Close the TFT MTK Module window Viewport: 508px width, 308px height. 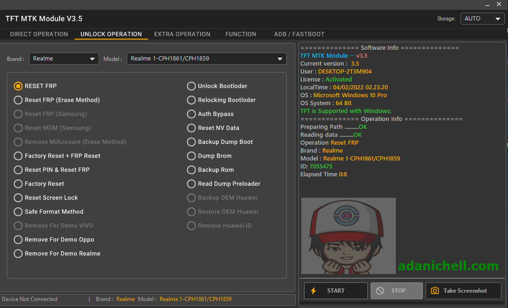point(499,4)
